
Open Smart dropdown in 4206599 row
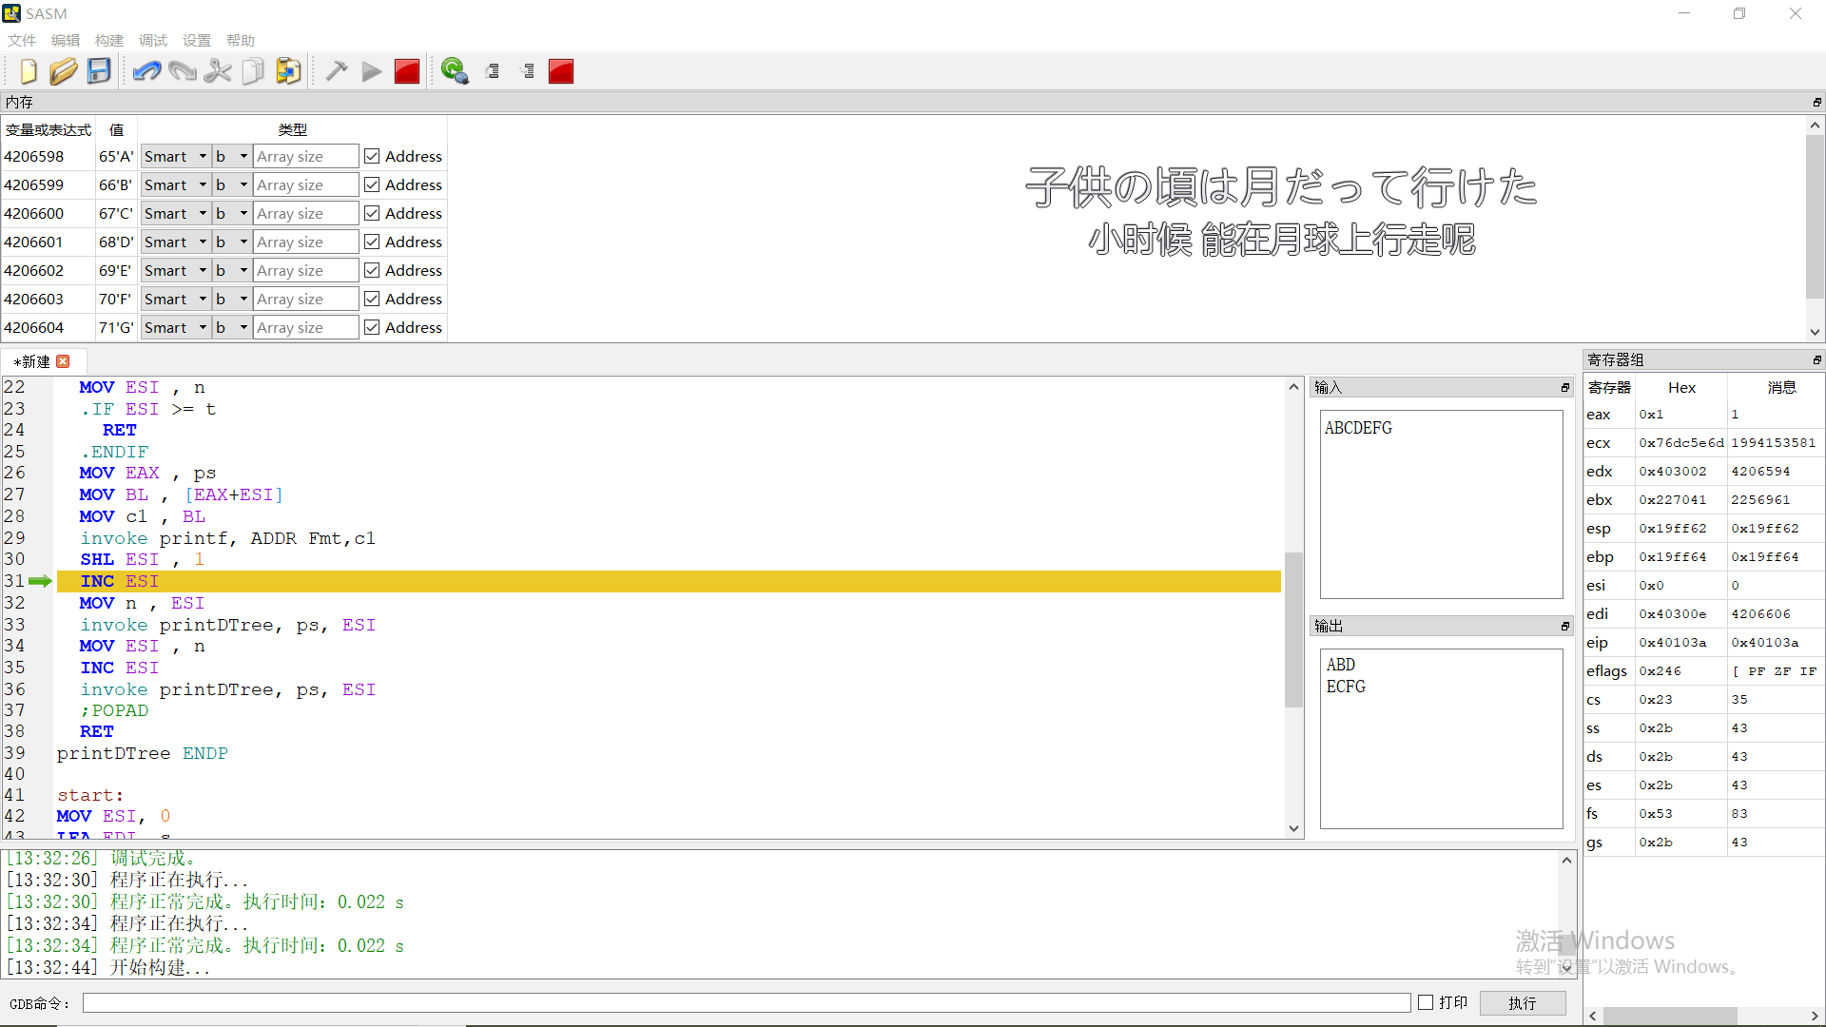tap(176, 184)
